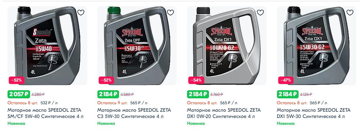Click 2184 ₽ price of DX1 0W-20 oil

pos(198,94)
